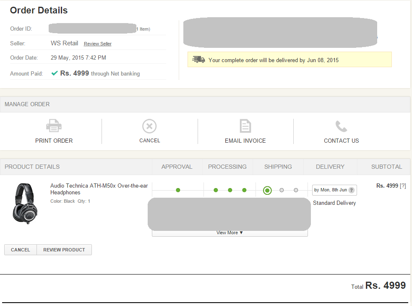
Task: Click the circled X cancel icon
Action: [149, 126]
